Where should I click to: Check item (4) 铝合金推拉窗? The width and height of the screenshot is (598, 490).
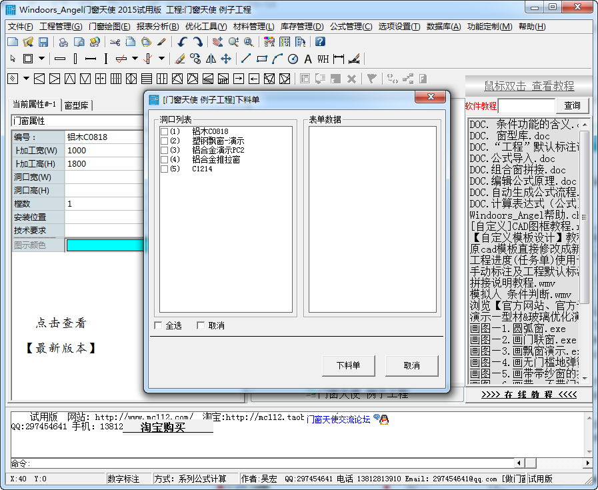[x=165, y=159]
